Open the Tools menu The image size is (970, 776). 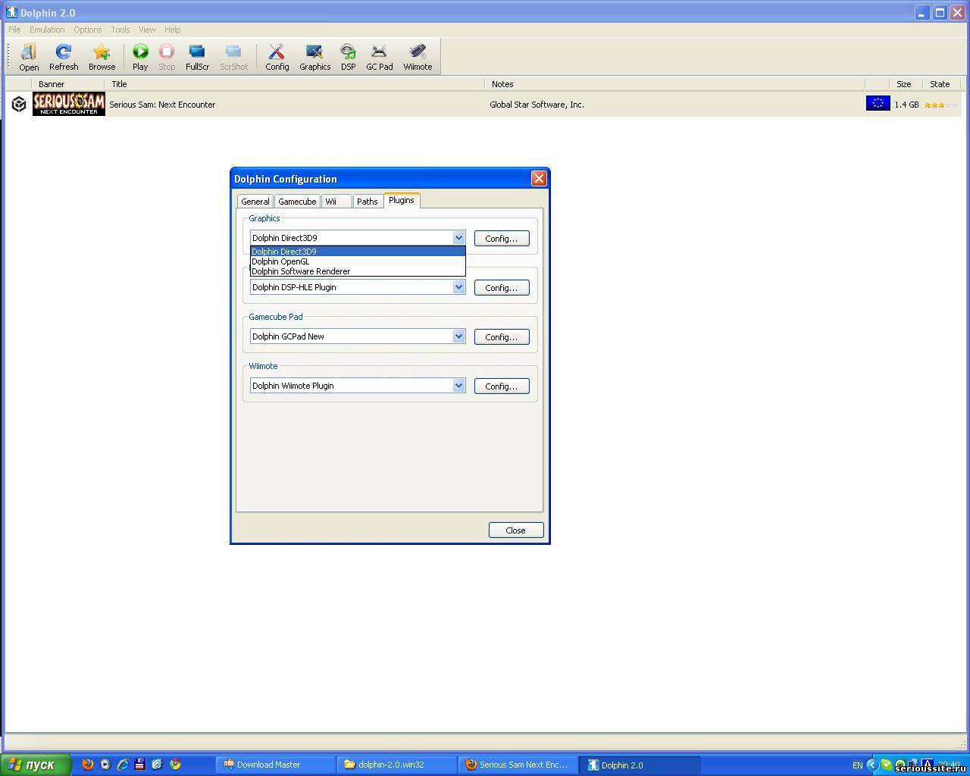pyautogui.click(x=120, y=30)
